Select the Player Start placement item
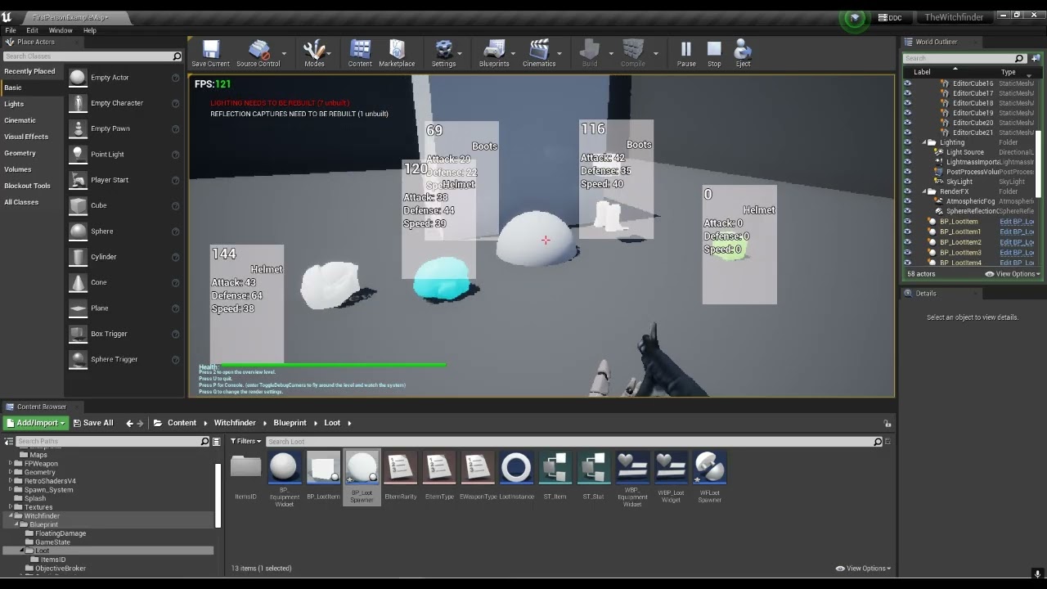1047x589 pixels. [x=124, y=180]
